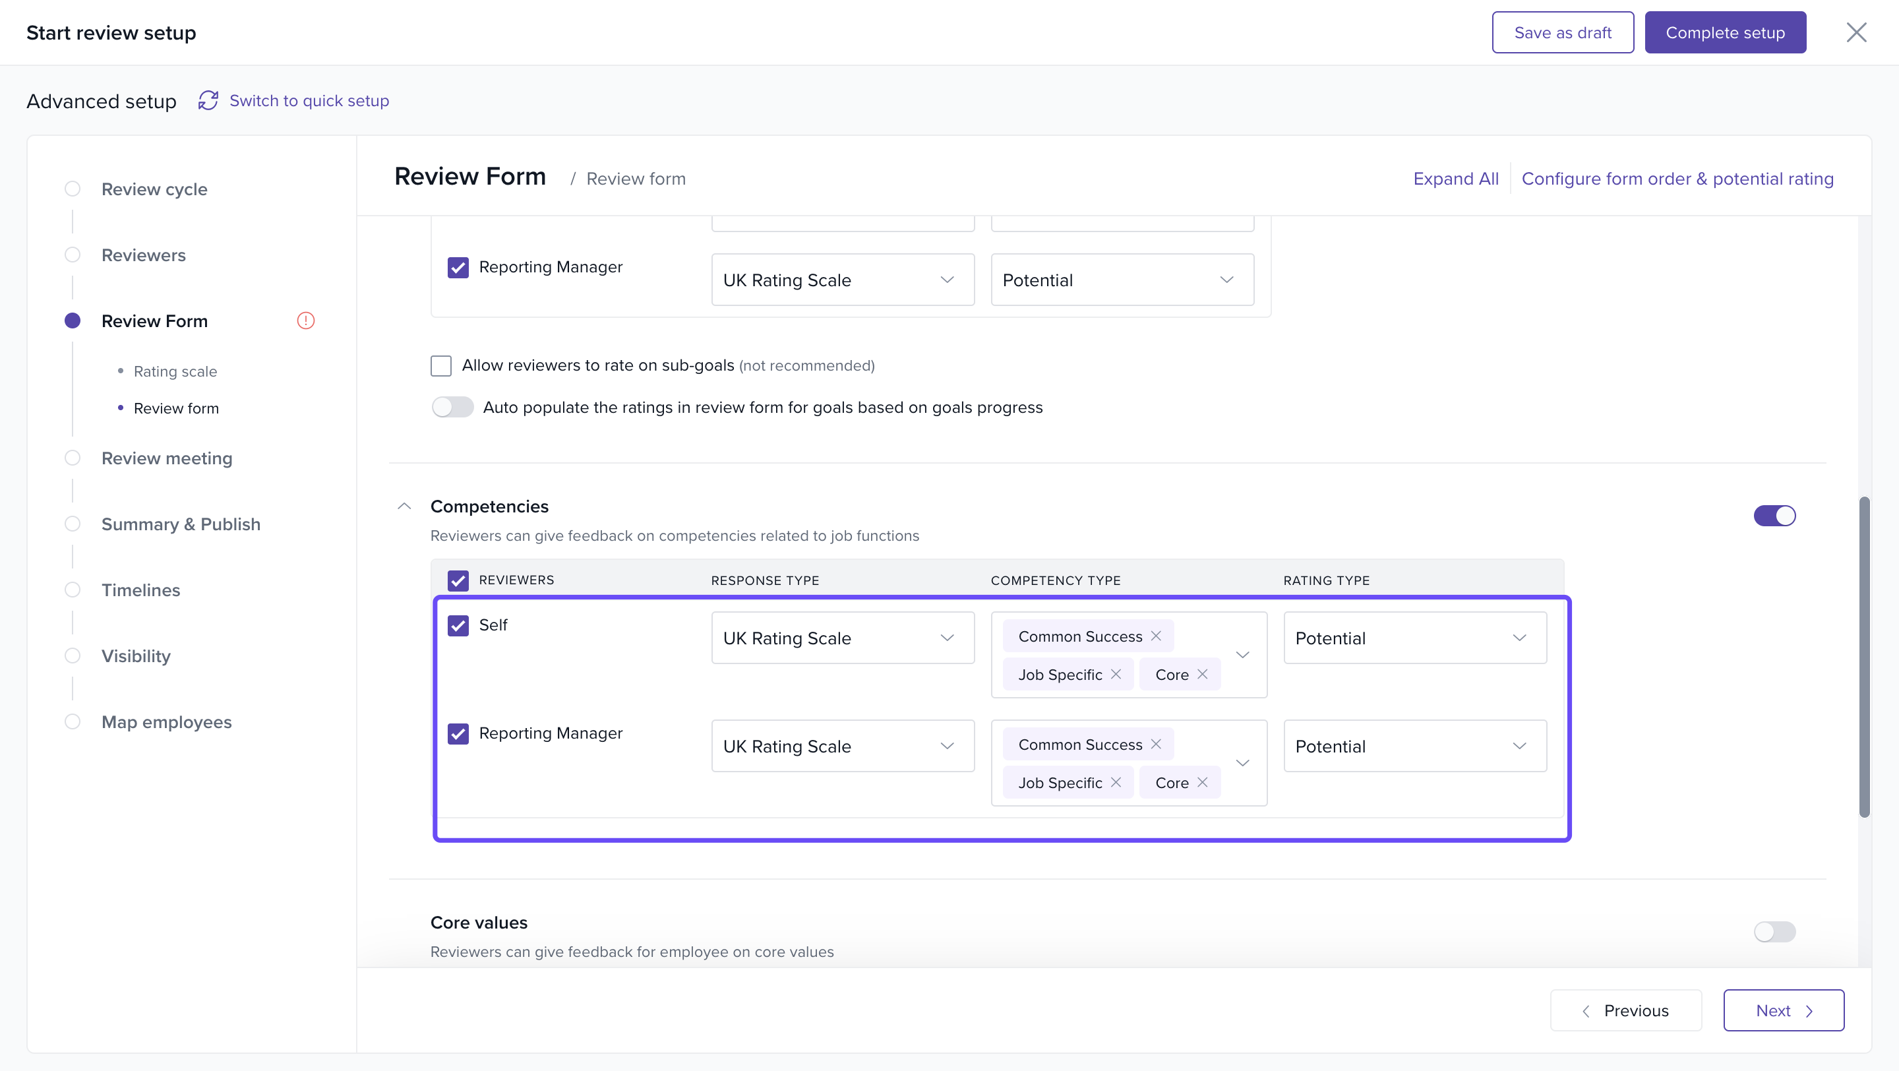This screenshot has width=1899, height=1071.
Task: Click Complete setup button
Action: [1724, 32]
